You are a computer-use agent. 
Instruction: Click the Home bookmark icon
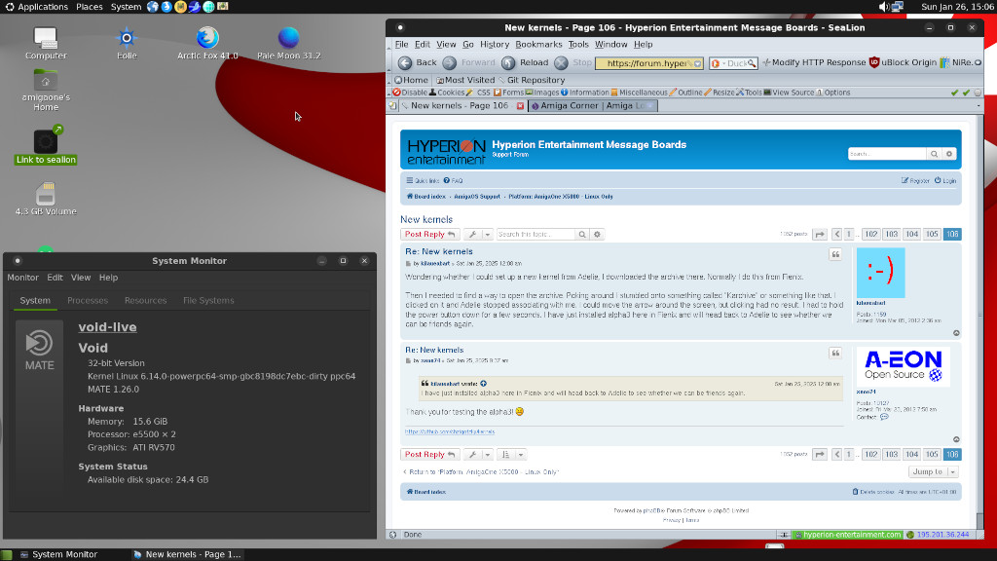click(x=398, y=80)
